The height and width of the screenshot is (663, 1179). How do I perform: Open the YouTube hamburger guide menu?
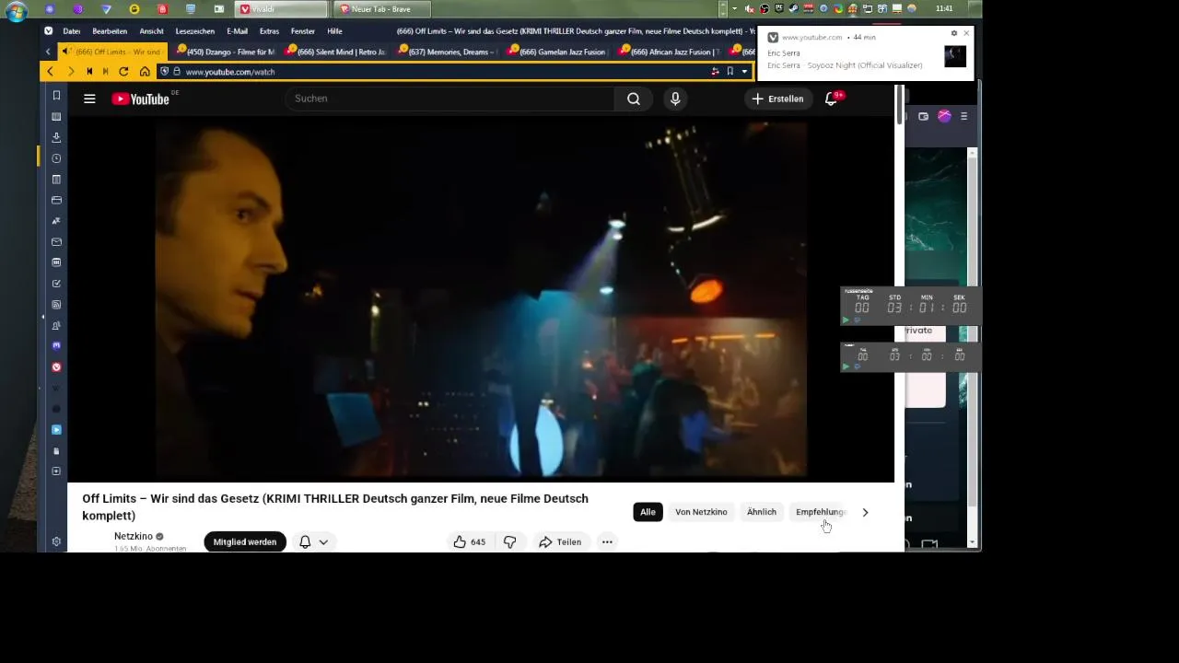[89, 99]
